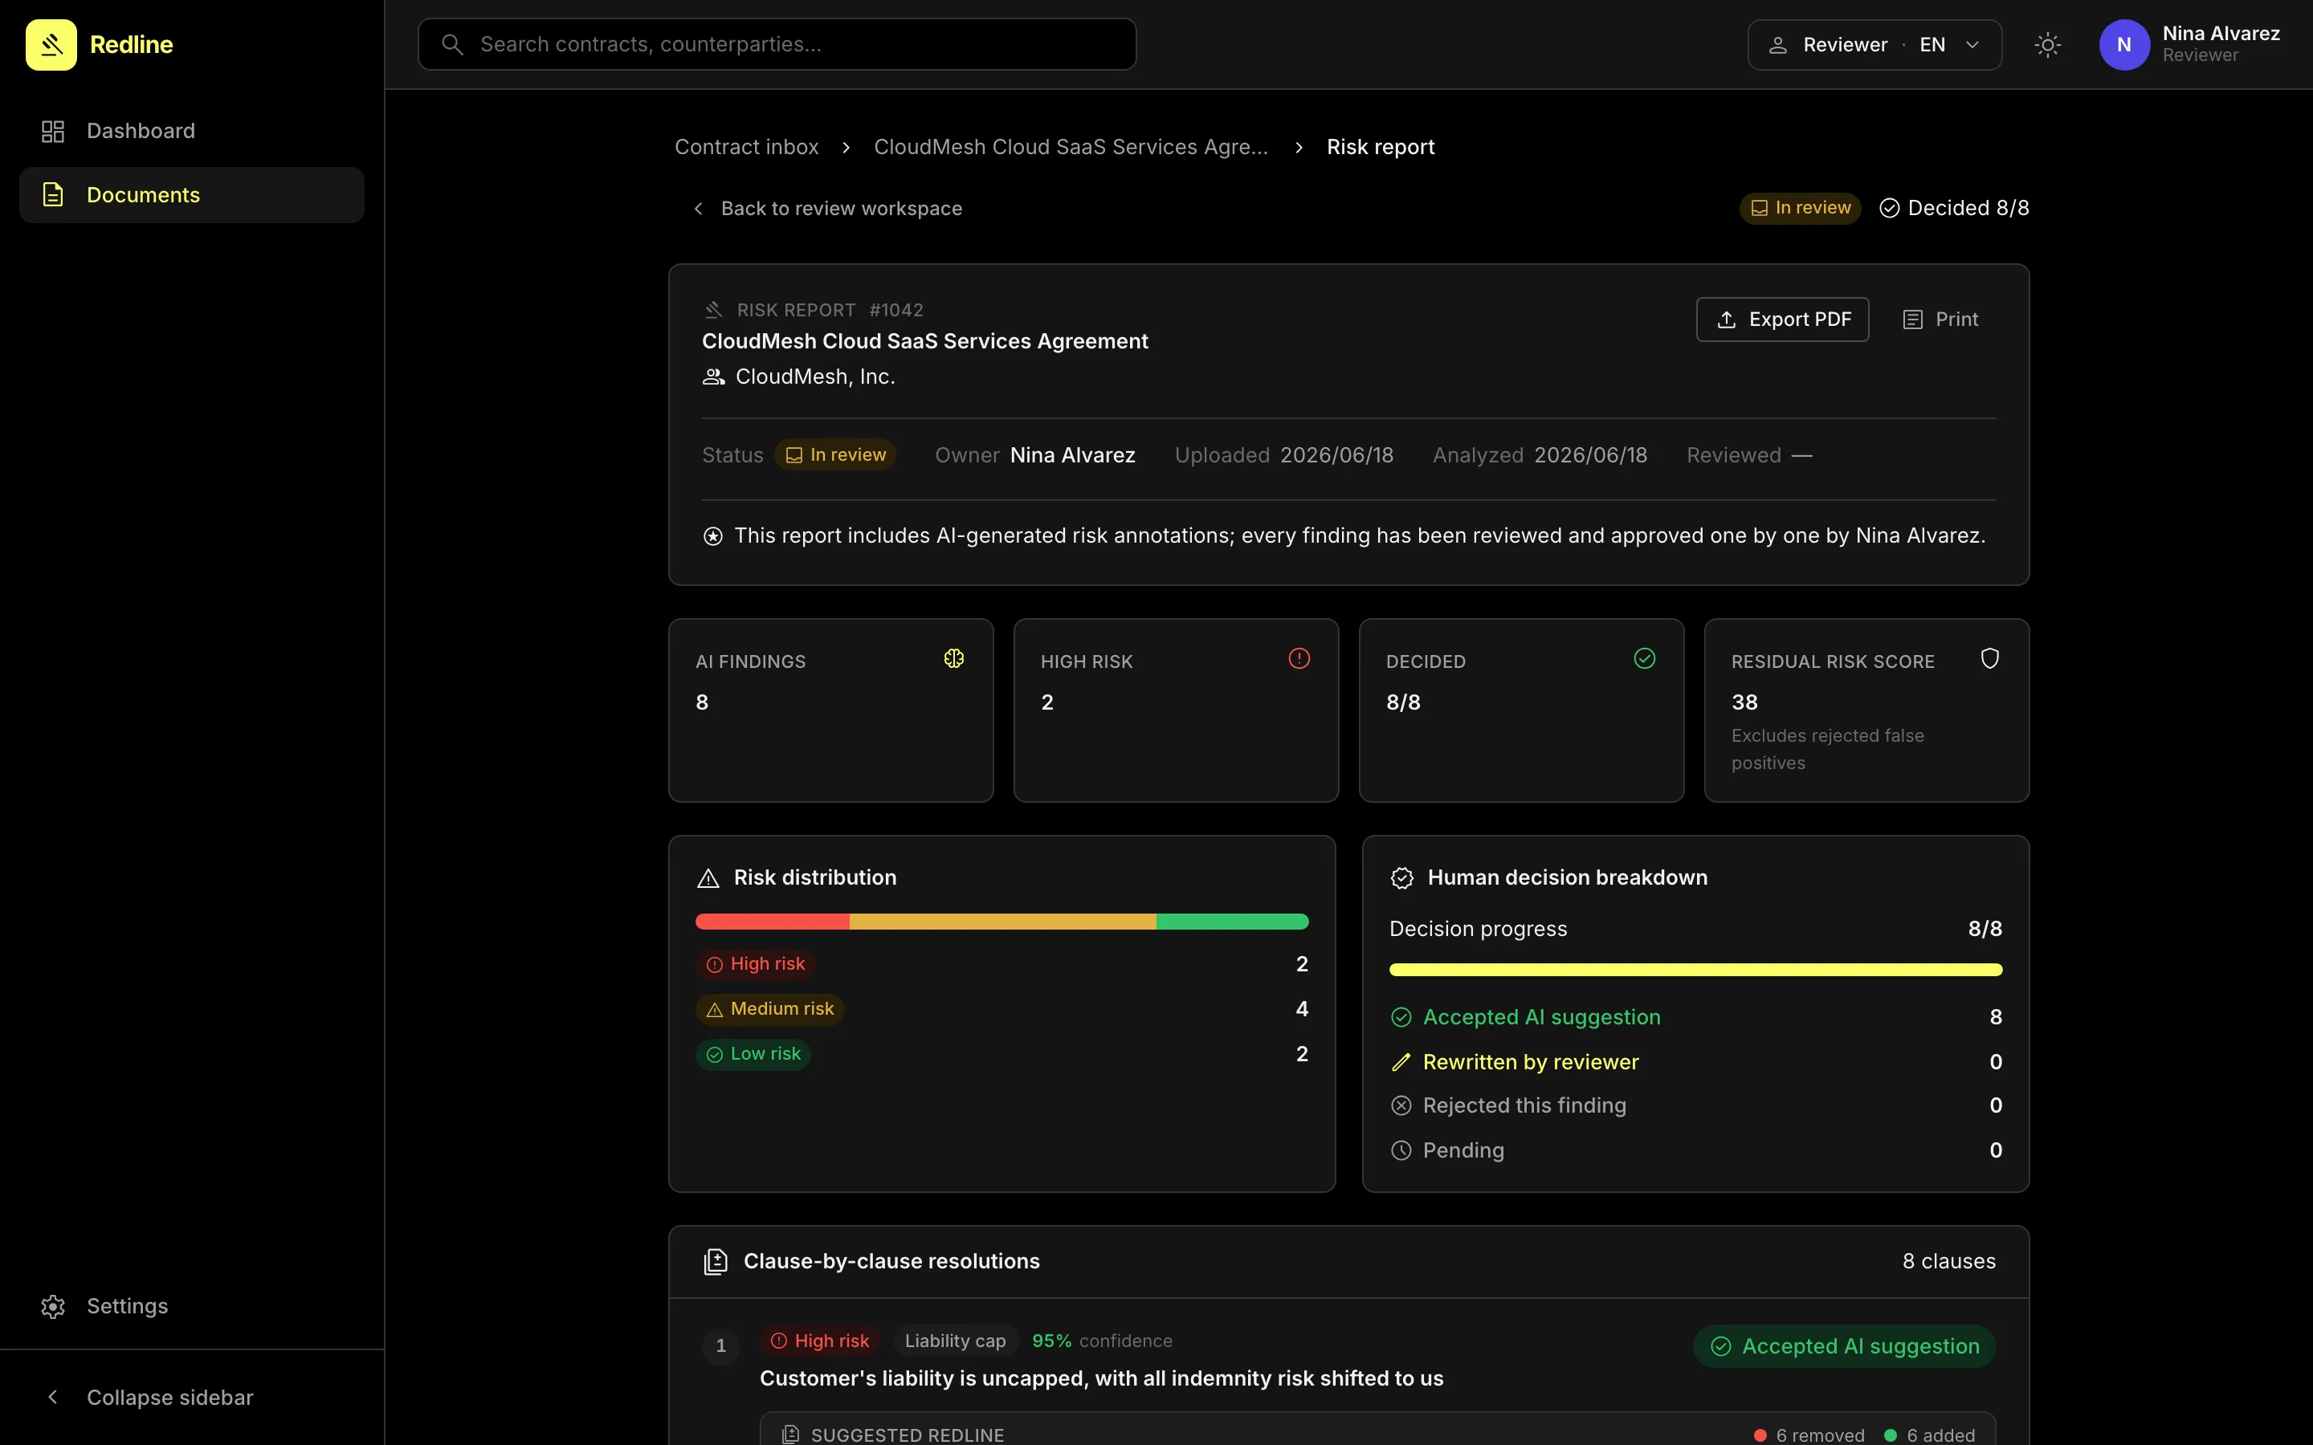Click the person icon in Reviewer selector
The width and height of the screenshot is (2313, 1445).
[1777, 45]
